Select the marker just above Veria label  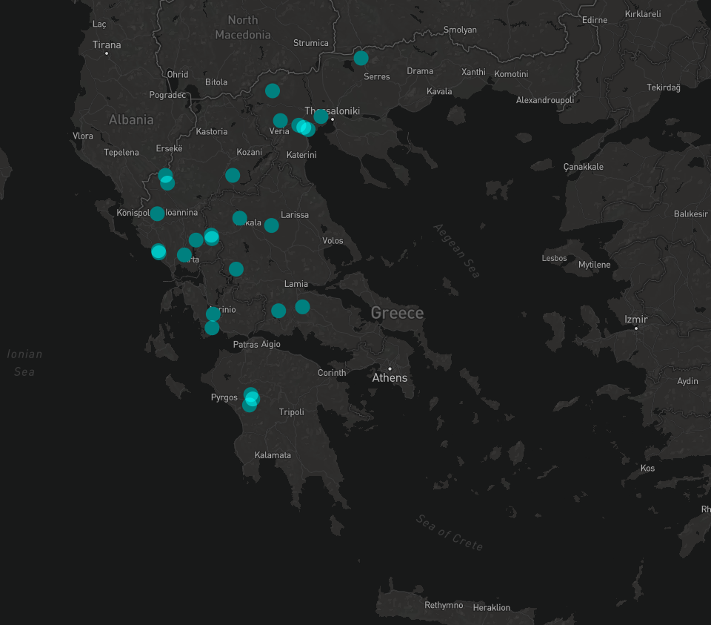280,120
